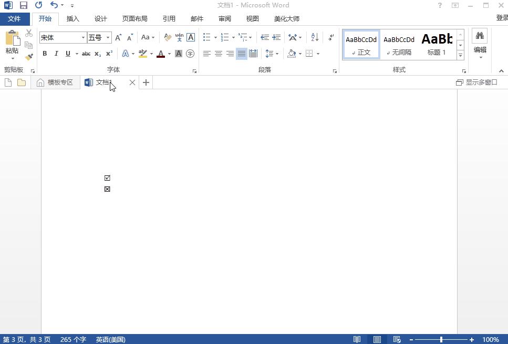Select the subscript icon
This screenshot has width=508, height=344.
[x=97, y=53]
